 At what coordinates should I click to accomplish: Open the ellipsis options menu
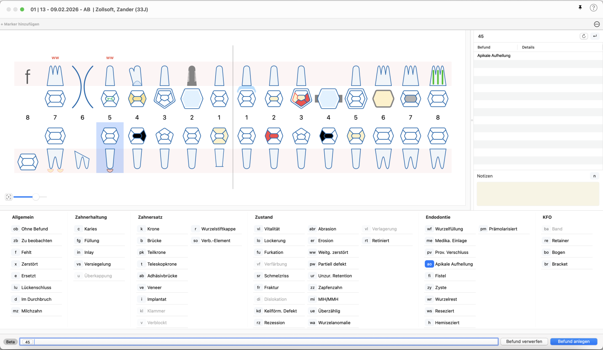tap(596, 24)
